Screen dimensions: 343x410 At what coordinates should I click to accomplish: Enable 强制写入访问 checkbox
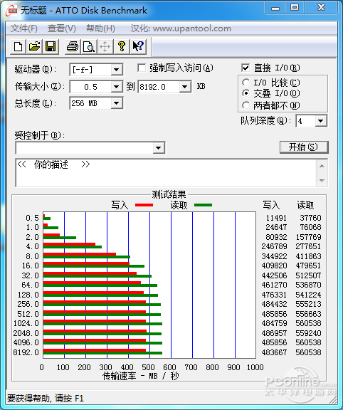tap(142, 68)
